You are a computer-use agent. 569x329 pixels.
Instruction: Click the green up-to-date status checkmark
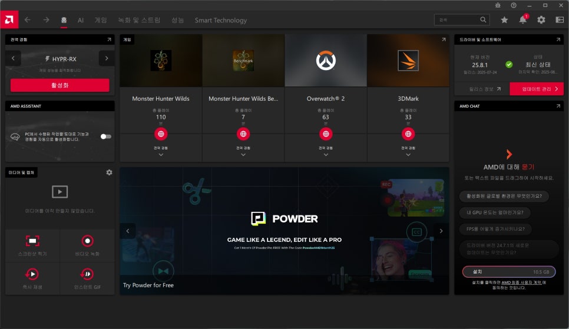click(x=509, y=65)
